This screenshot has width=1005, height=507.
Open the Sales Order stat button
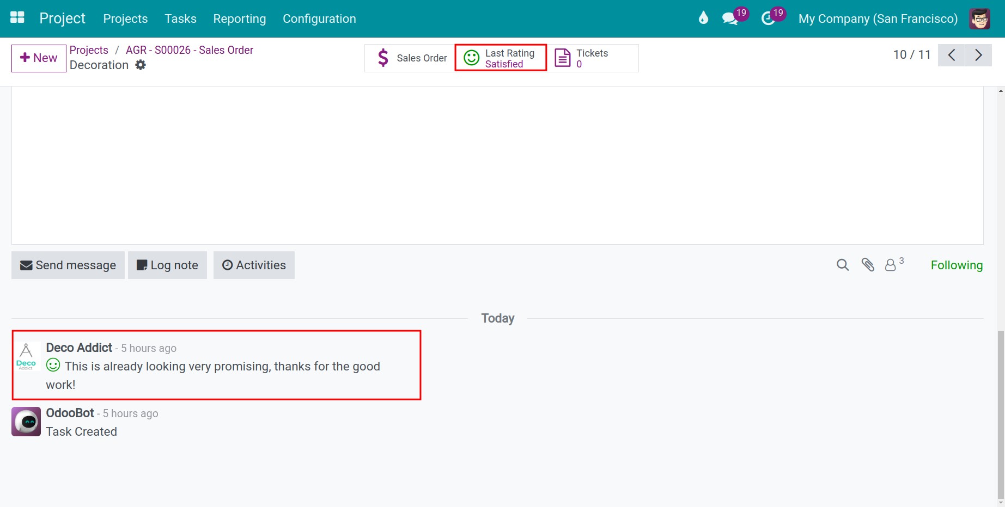pos(410,58)
